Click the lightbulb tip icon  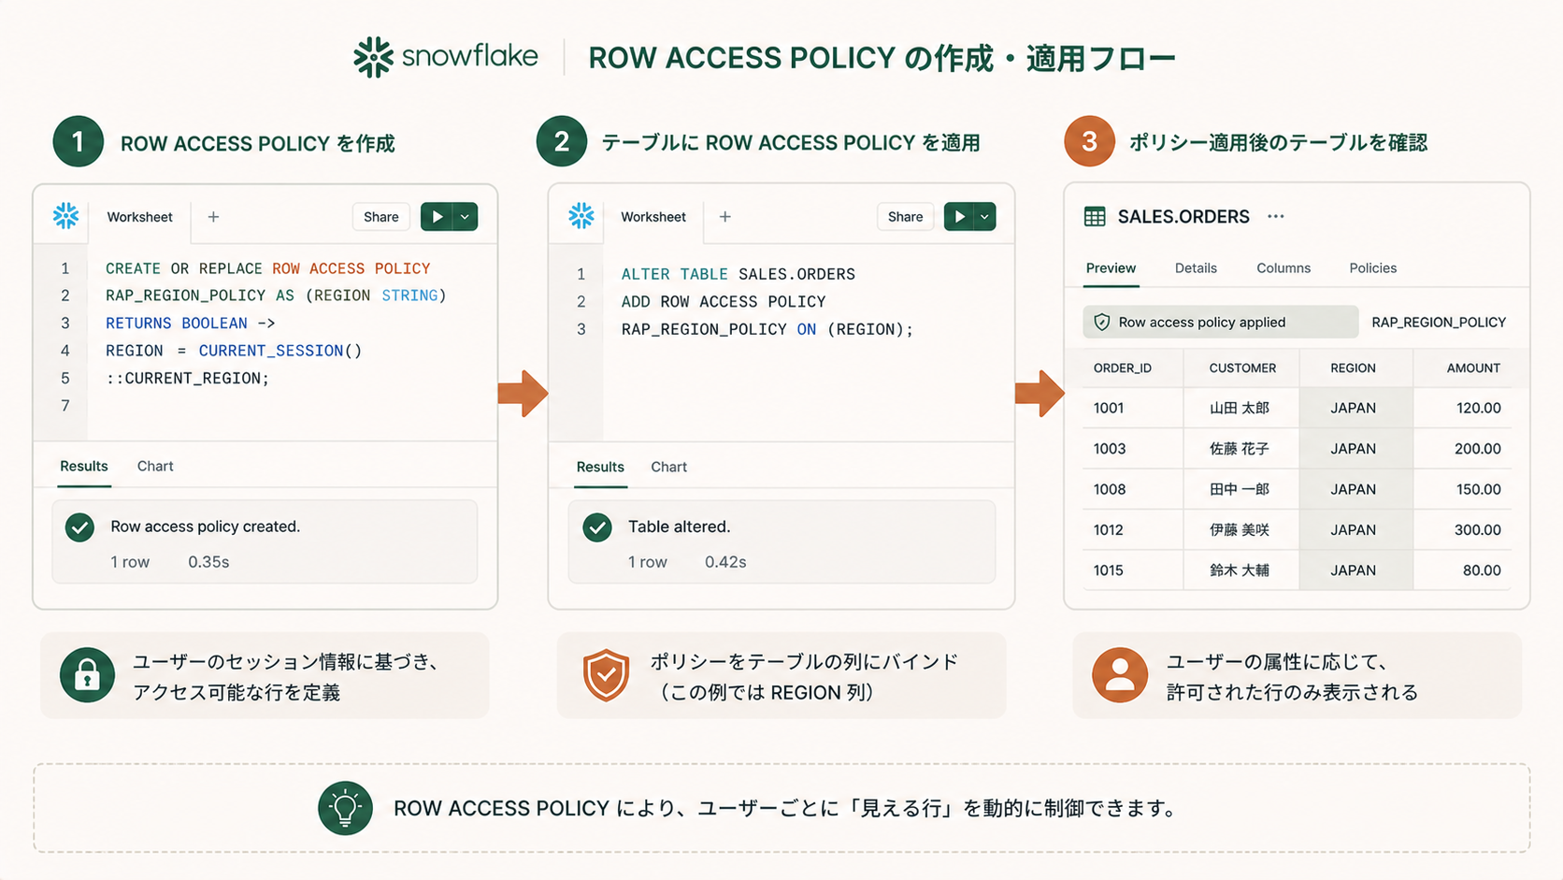pos(345,808)
